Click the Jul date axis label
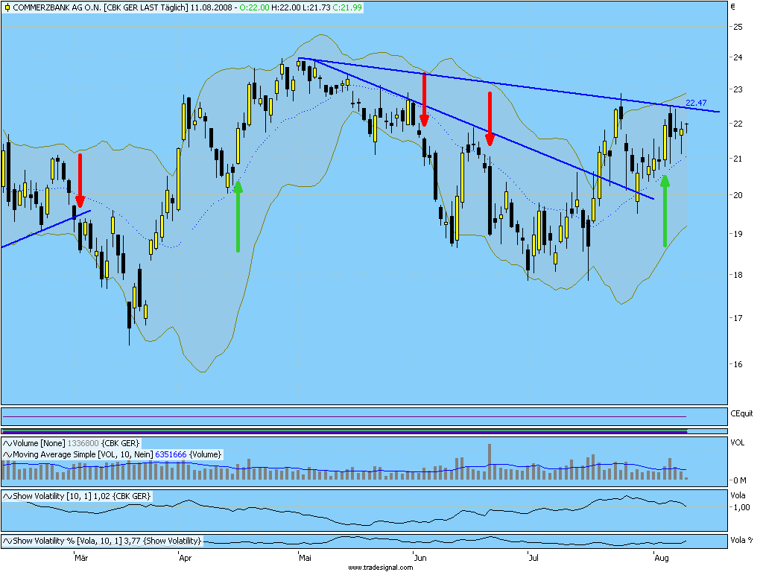763x572 pixels. [534, 557]
